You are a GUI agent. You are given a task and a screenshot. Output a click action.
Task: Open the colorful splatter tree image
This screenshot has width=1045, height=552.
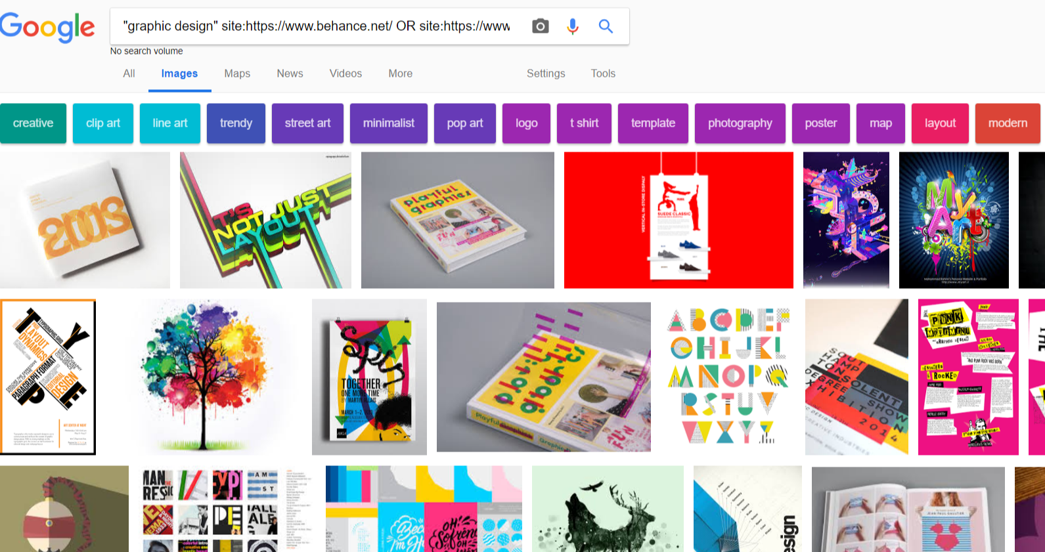[x=204, y=377]
